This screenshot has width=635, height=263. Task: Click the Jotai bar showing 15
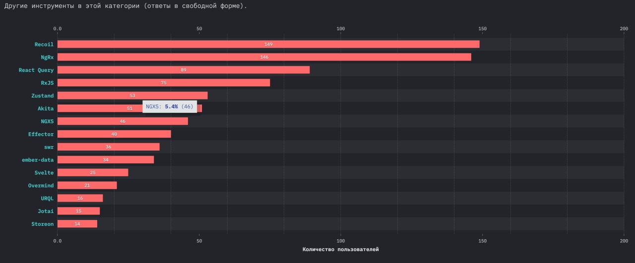(79, 211)
